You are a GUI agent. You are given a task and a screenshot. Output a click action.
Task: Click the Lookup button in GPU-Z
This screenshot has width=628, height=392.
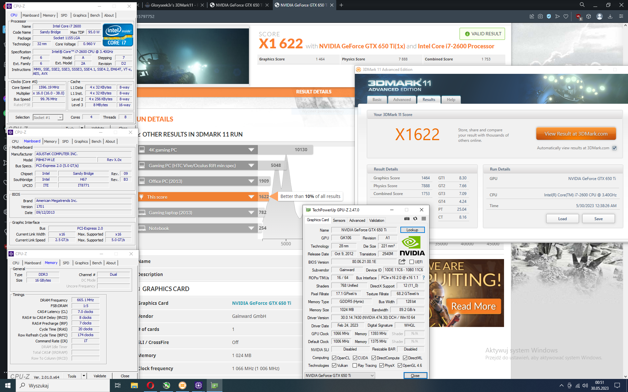[x=412, y=230]
